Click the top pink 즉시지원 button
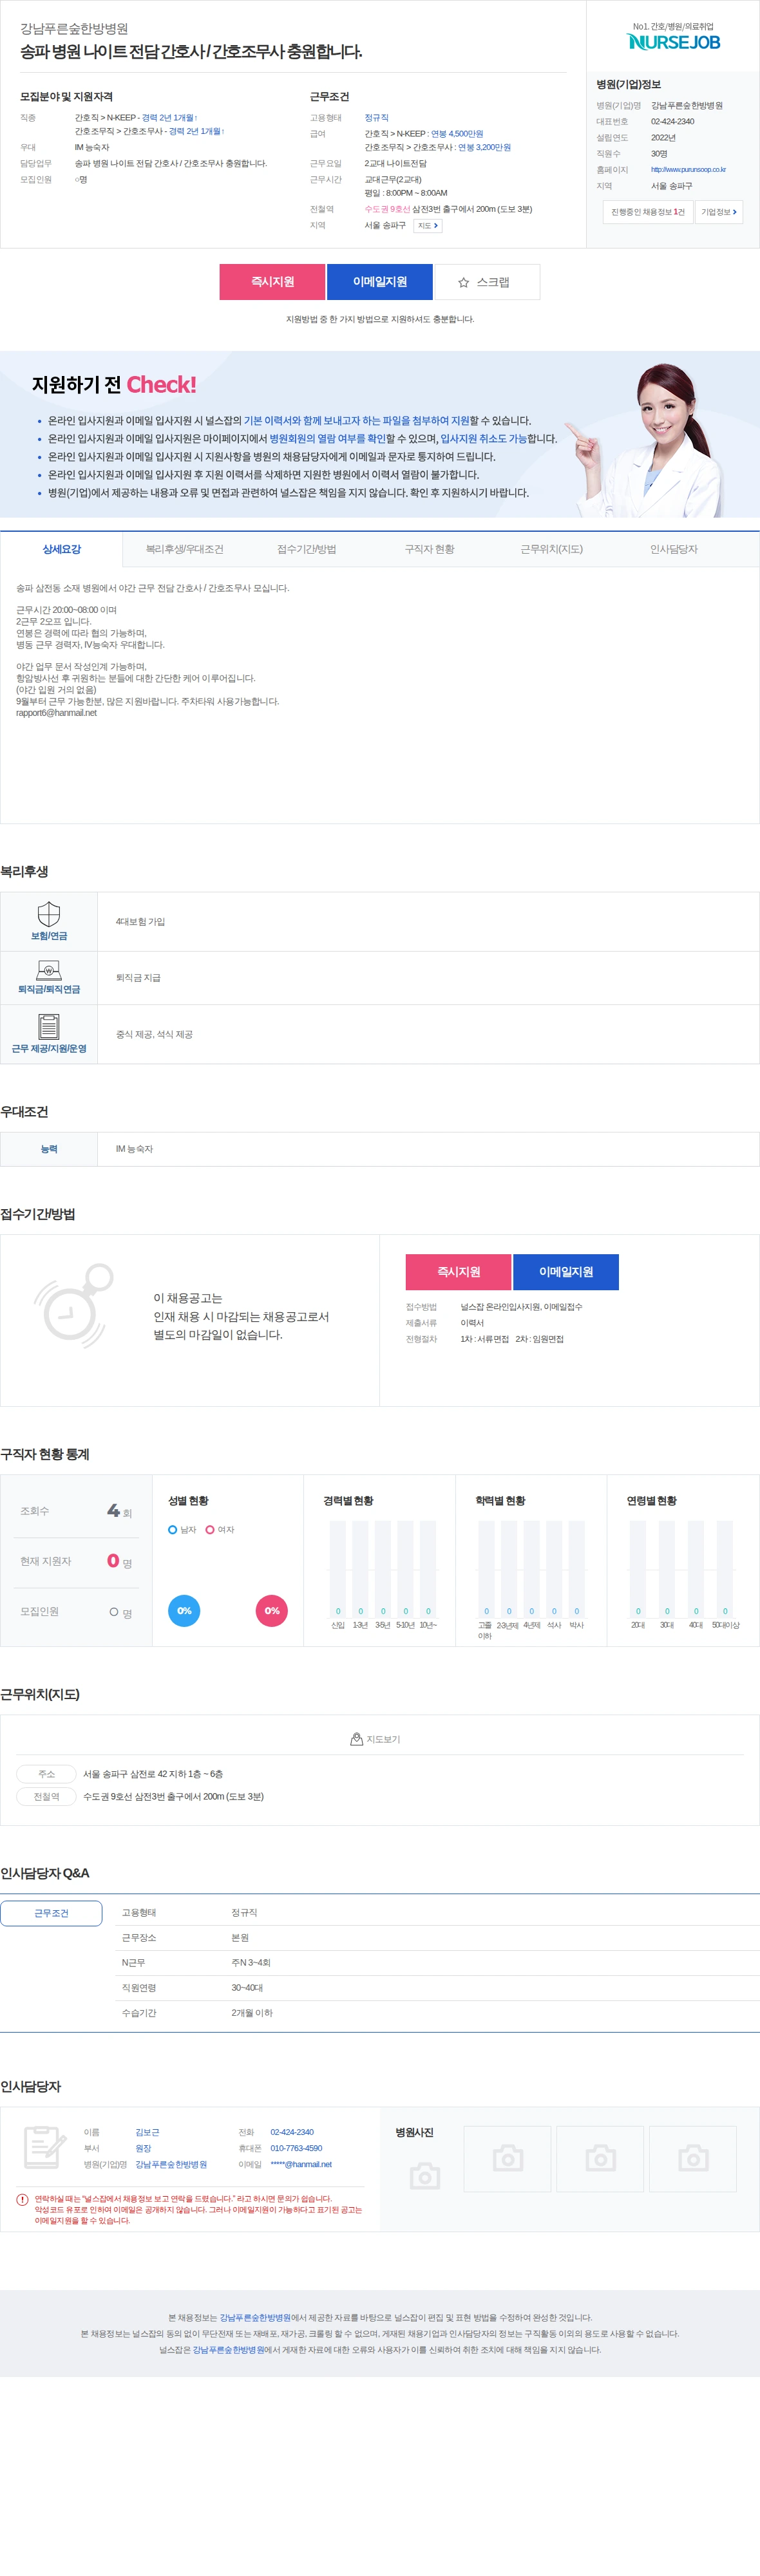Viewport: 760px width, 2576px height. coord(272,282)
